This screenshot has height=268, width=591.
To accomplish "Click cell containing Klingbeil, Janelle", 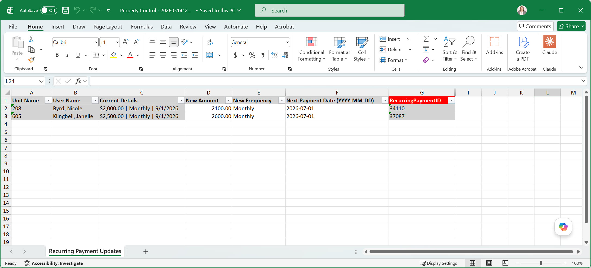I will pos(75,116).
